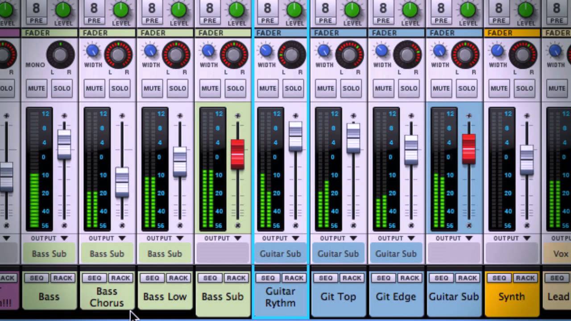Solo the Synth channel
Image resolution: width=571 pixels, height=321 pixels.
524,88
